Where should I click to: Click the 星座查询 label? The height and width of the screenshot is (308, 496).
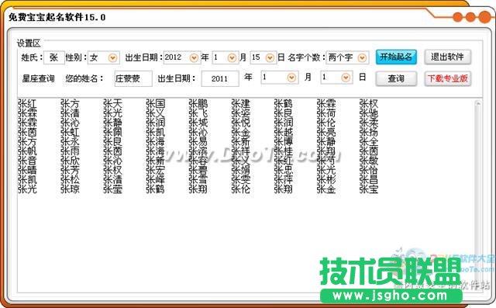[x=38, y=78]
